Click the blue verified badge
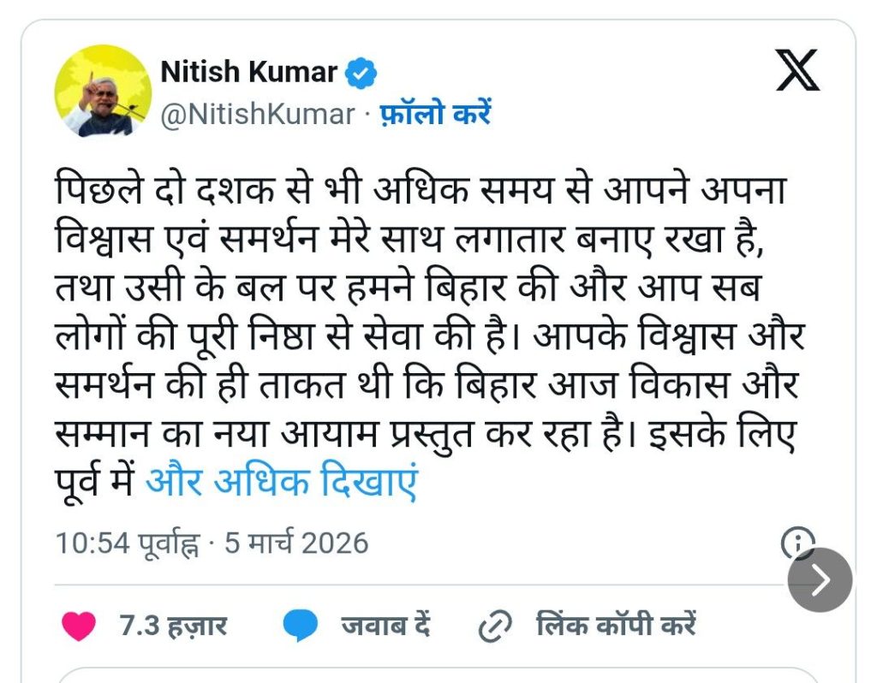 (361, 74)
